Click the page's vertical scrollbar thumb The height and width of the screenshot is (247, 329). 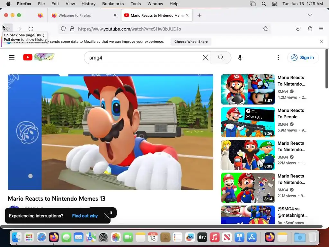pyautogui.click(x=327, y=69)
